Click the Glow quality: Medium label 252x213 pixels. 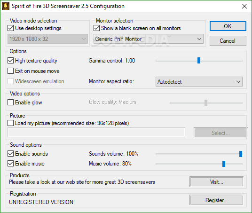(x=112, y=102)
